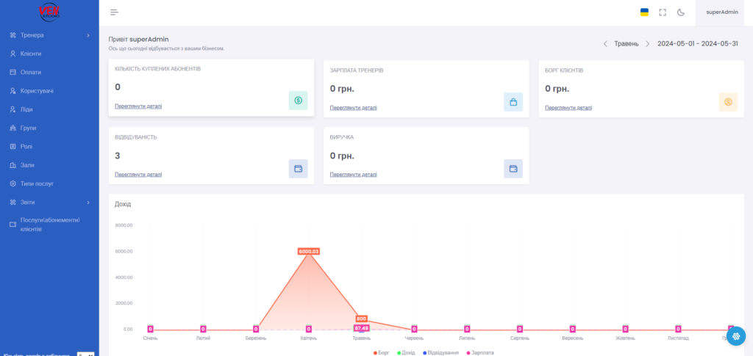Click the wallet icon on the Виручка card
The height and width of the screenshot is (356, 753).
tap(513, 169)
